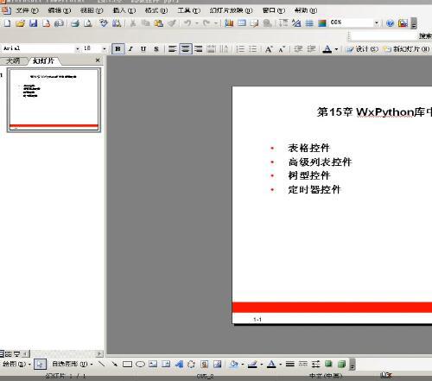Open the 绘图 (Draw) menu dropdown

pyautogui.click(x=16, y=364)
